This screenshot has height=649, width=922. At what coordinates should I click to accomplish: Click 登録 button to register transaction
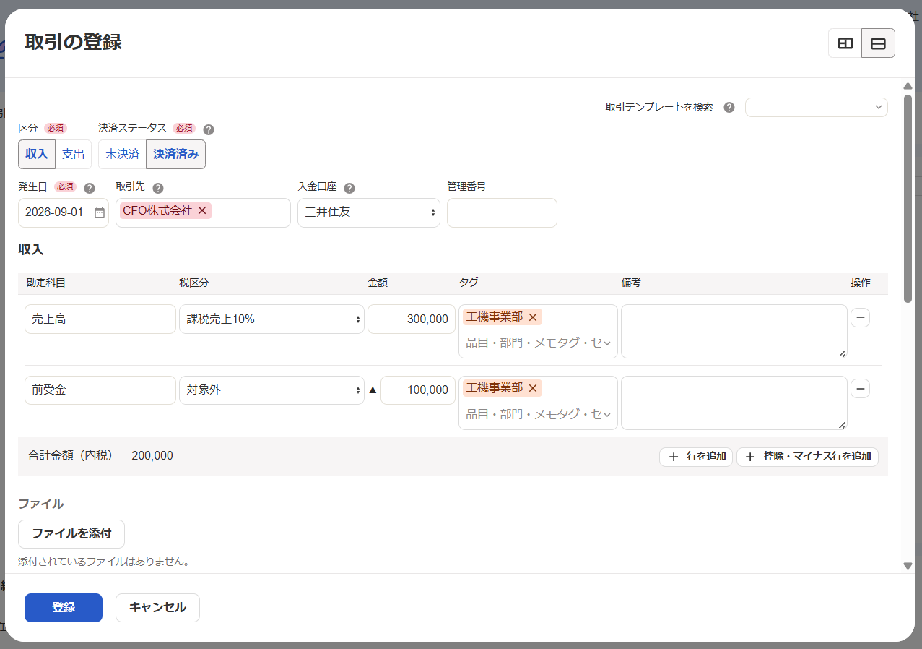(64, 608)
